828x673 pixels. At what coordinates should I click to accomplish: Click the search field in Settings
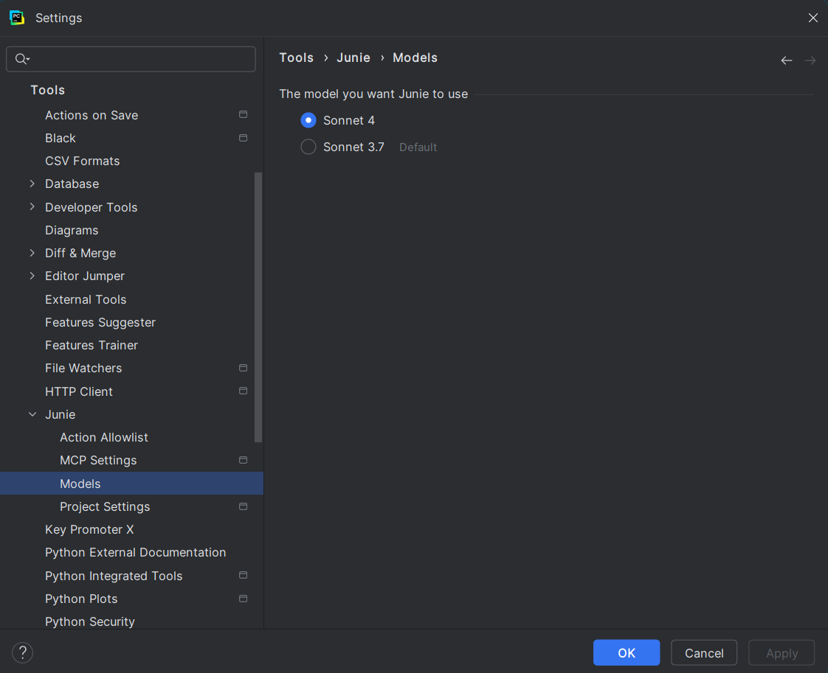pos(131,59)
